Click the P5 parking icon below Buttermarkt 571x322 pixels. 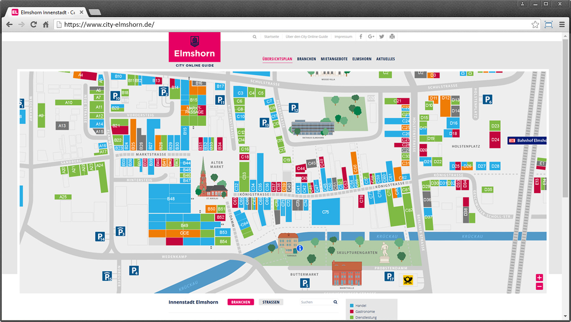(305, 284)
